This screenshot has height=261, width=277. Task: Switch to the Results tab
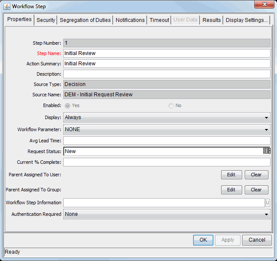coord(212,20)
